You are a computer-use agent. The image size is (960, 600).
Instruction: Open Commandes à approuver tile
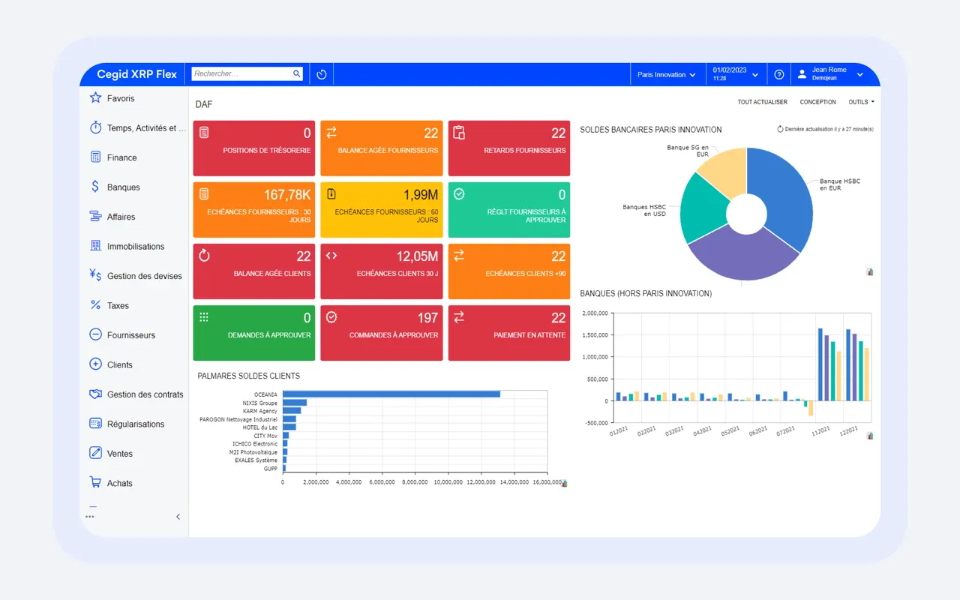tap(381, 333)
